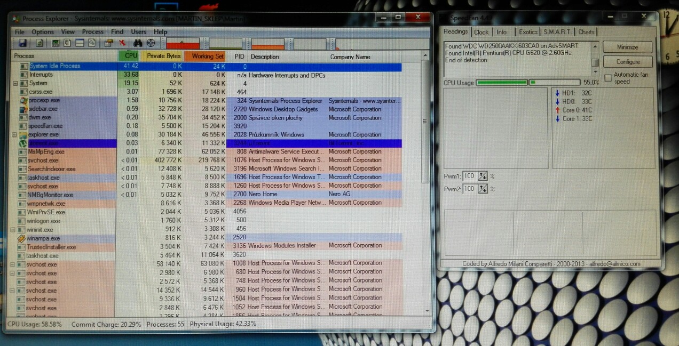Collapse the wininit.exe tree node
679x346 pixels.
point(13,230)
